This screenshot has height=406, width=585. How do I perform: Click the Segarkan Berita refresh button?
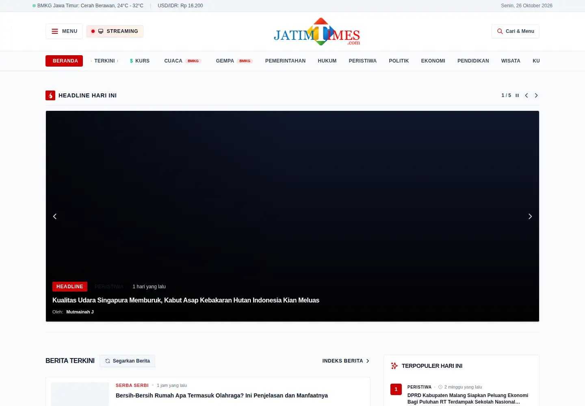[x=127, y=361]
